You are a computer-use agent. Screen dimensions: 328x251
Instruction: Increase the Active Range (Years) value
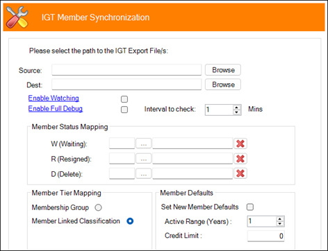click(280, 219)
